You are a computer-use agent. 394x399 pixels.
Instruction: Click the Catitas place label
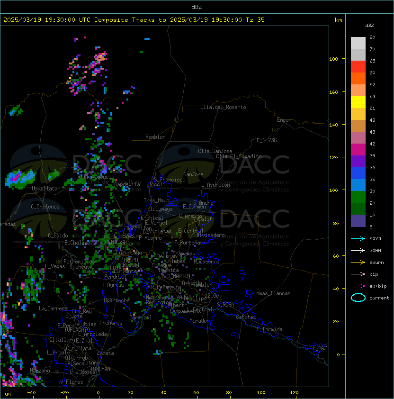246,317
